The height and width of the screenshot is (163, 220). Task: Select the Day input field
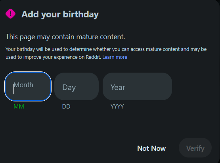[x=77, y=86]
